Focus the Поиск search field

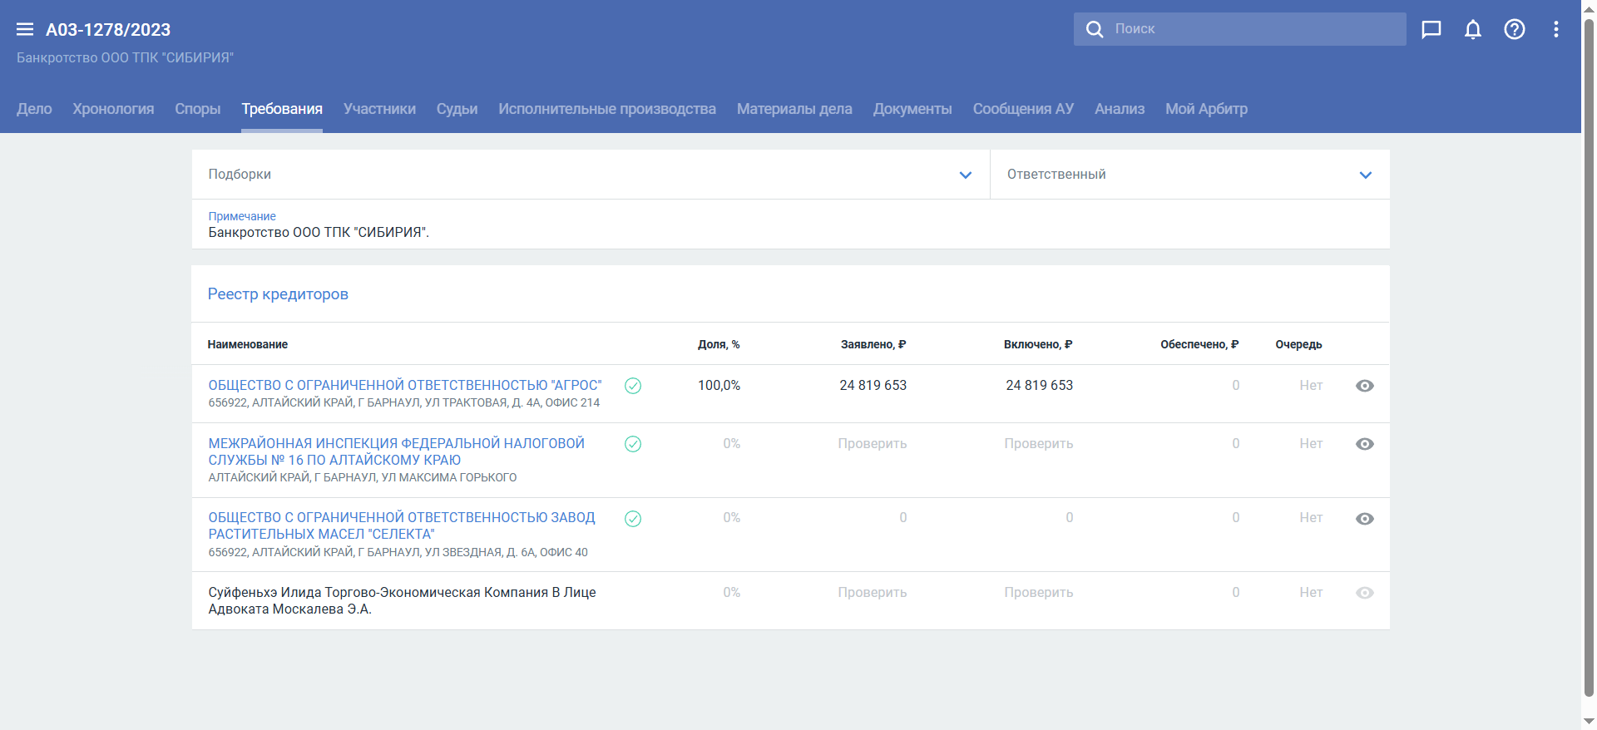(x=1239, y=29)
